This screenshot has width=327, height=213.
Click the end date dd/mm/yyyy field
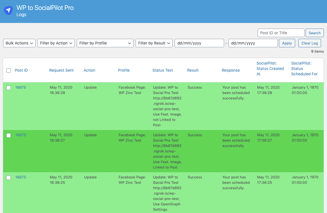tap(253, 43)
